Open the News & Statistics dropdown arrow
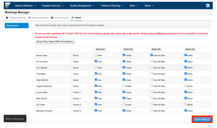 (35, 6)
